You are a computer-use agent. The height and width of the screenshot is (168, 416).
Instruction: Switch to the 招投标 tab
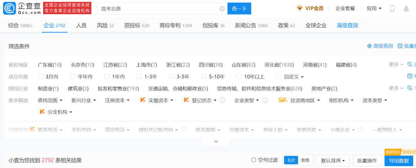click(137, 26)
